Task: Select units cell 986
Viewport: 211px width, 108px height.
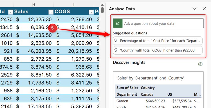Action: tap(6, 91)
